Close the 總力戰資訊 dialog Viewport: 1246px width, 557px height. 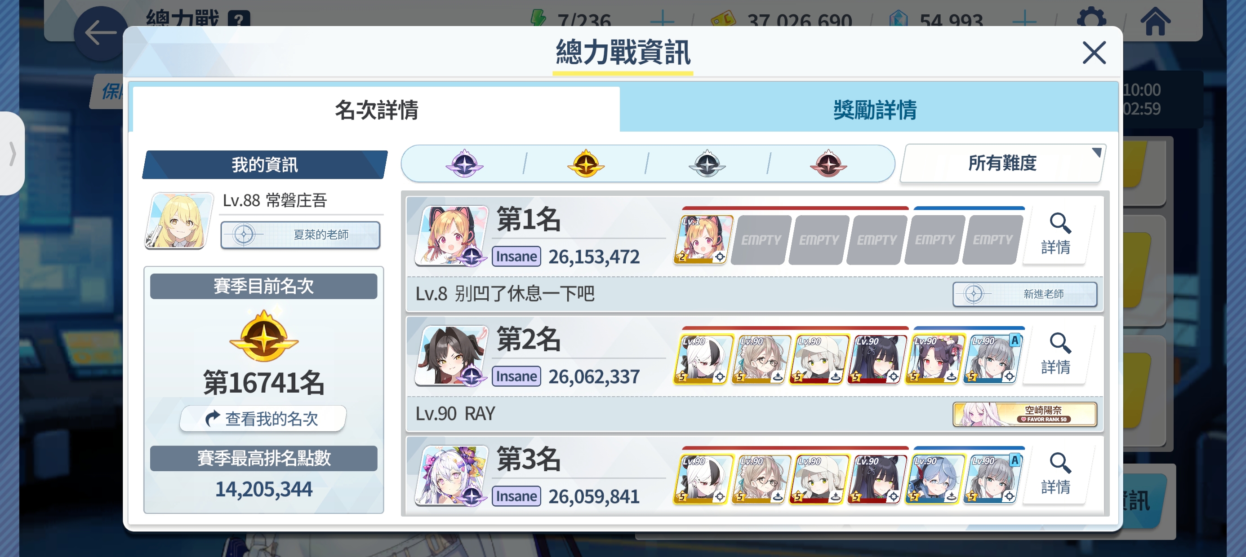[1094, 52]
